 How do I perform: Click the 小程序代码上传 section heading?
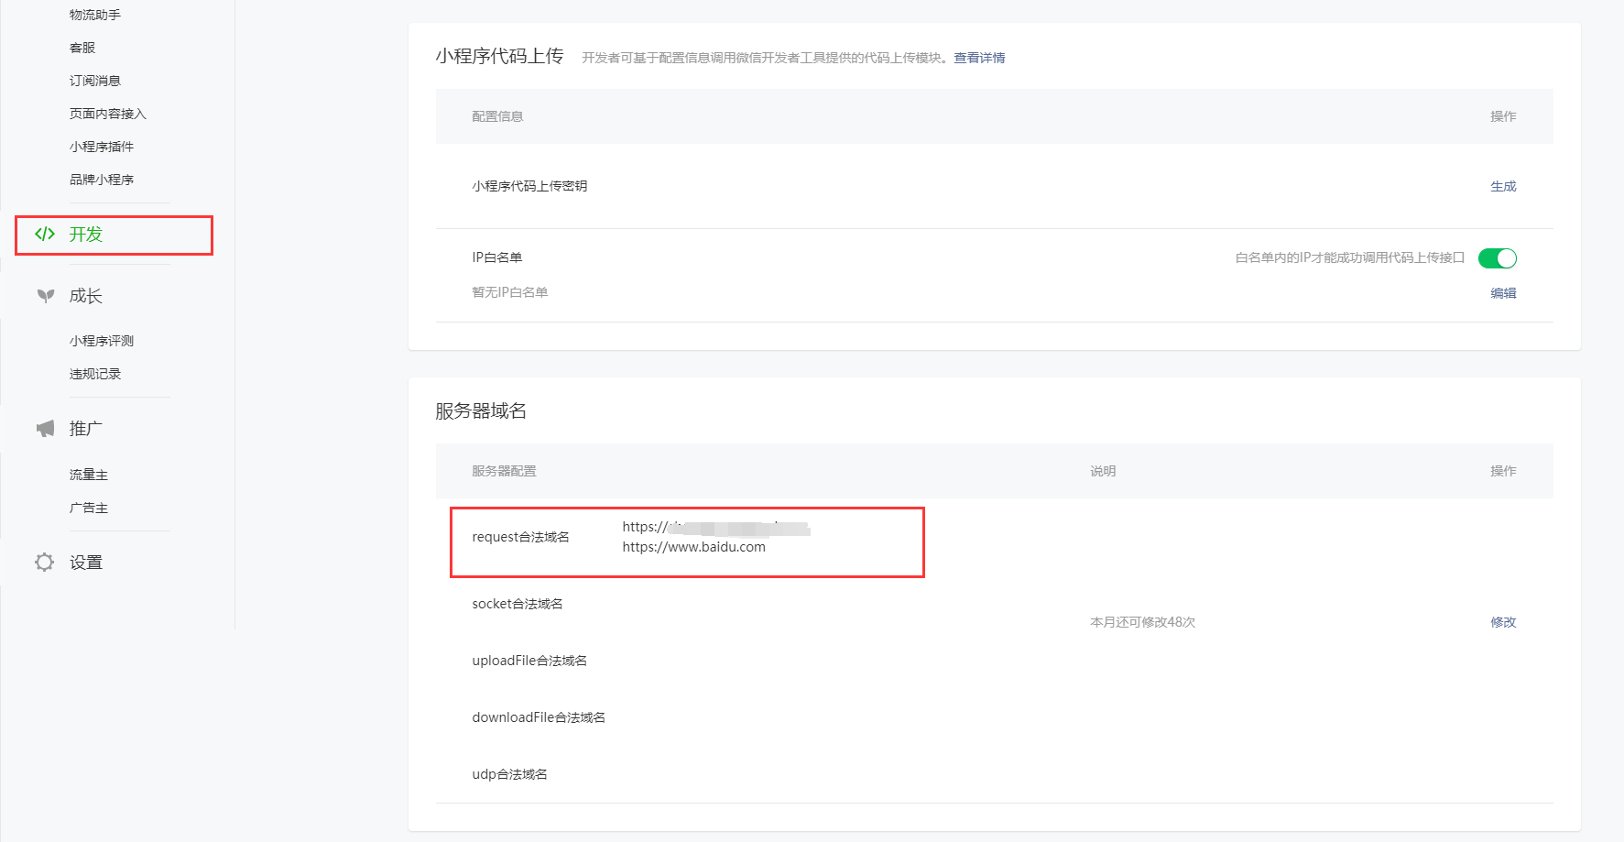(x=499, y=56)
